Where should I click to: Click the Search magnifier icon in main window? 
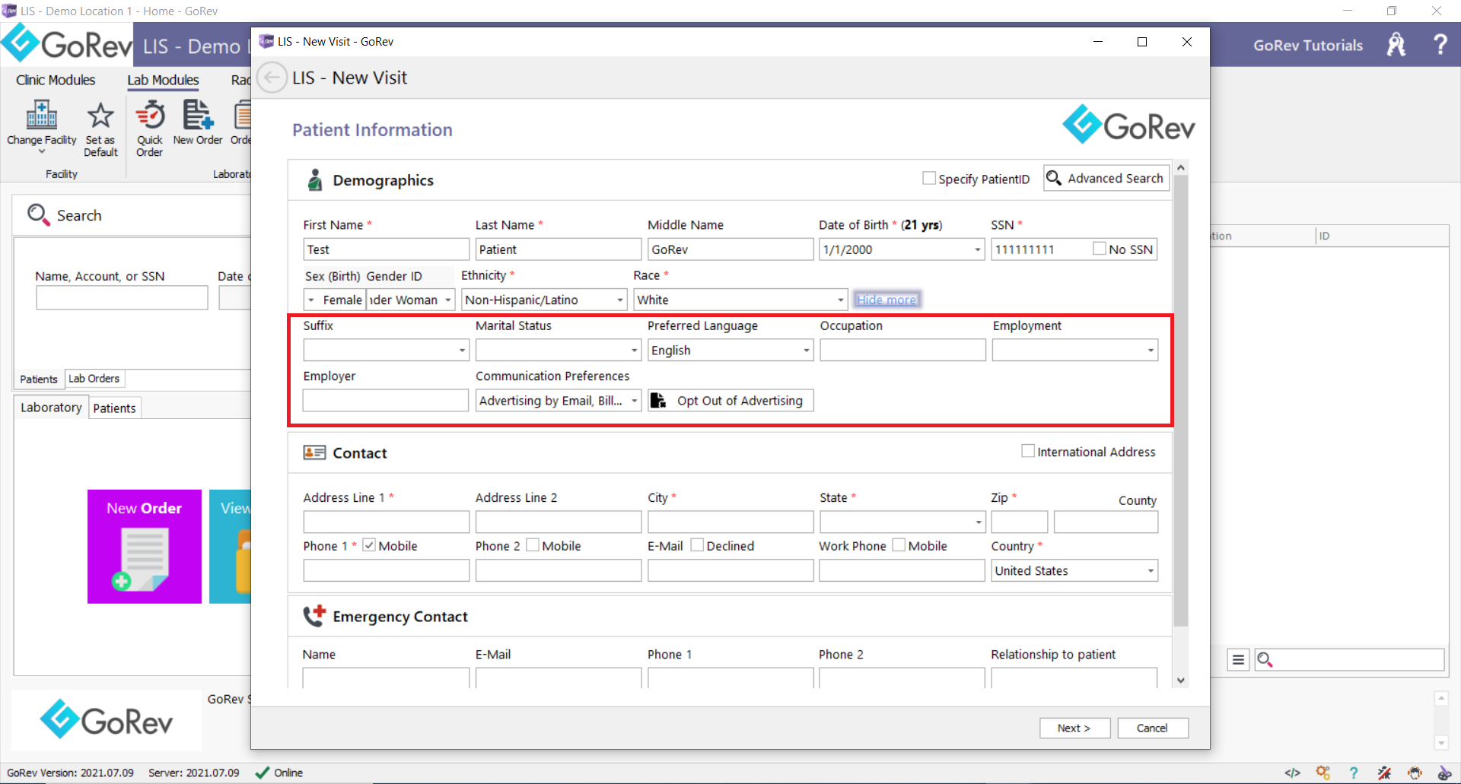[38, 215]
